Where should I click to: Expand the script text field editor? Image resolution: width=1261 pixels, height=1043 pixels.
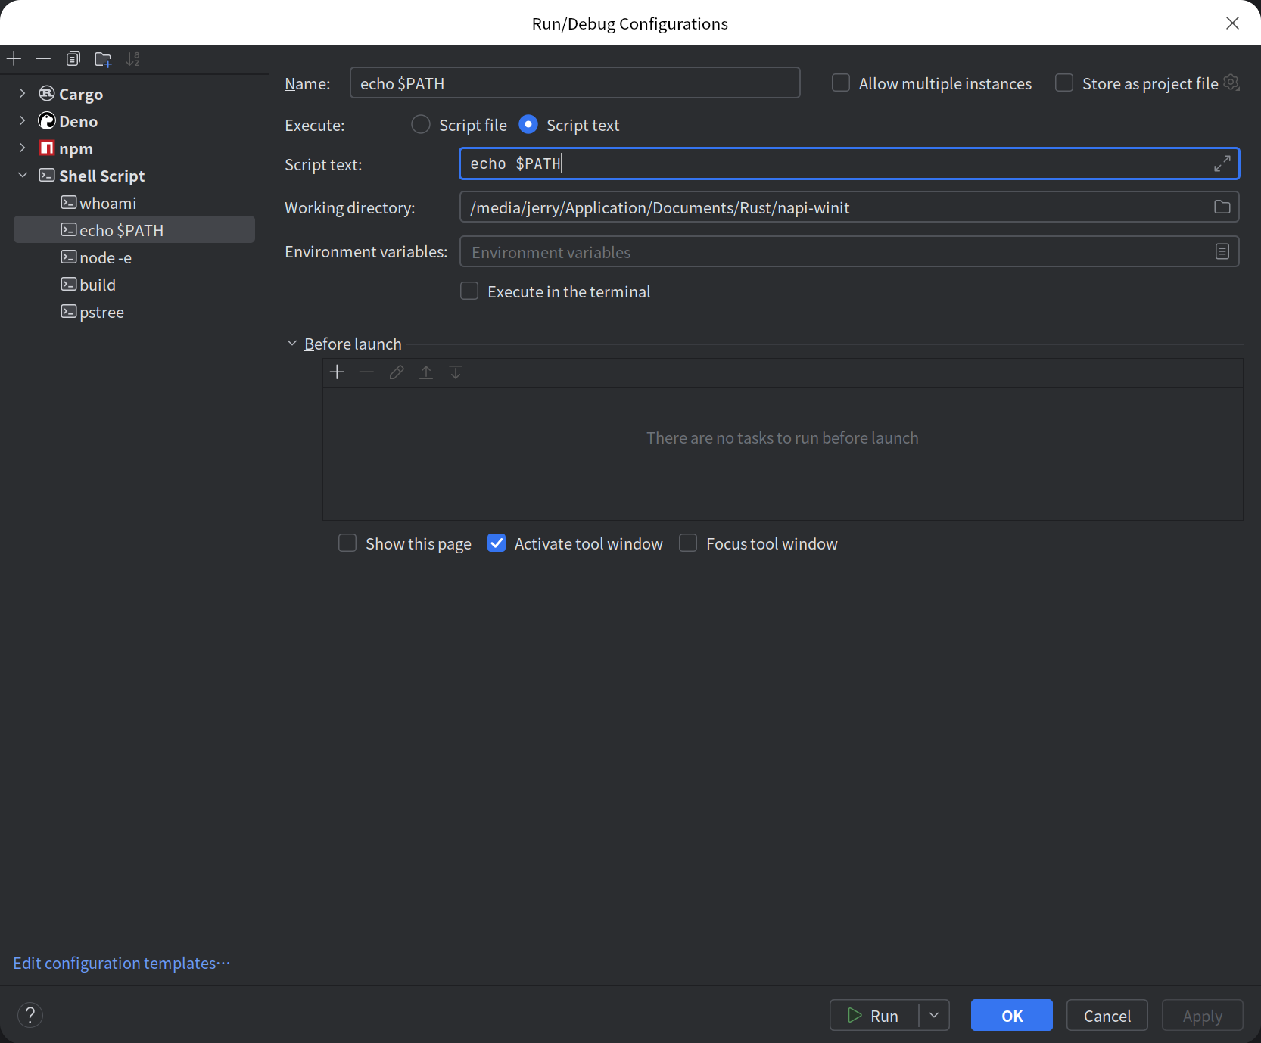click(x=1222, y=163)
